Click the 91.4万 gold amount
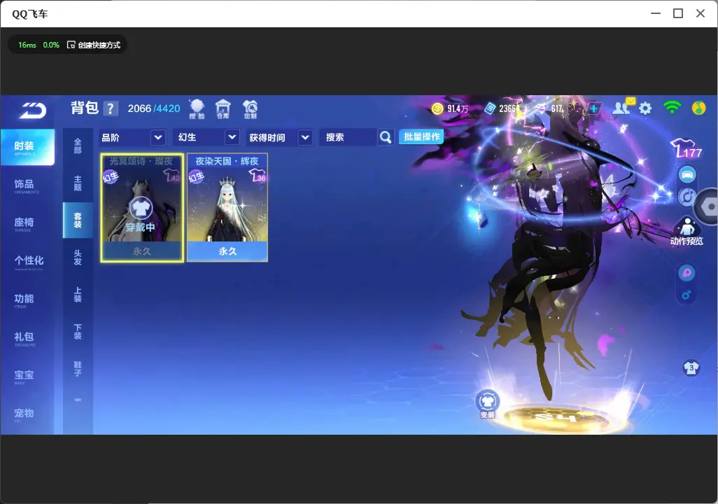 [x=458, y=108]
